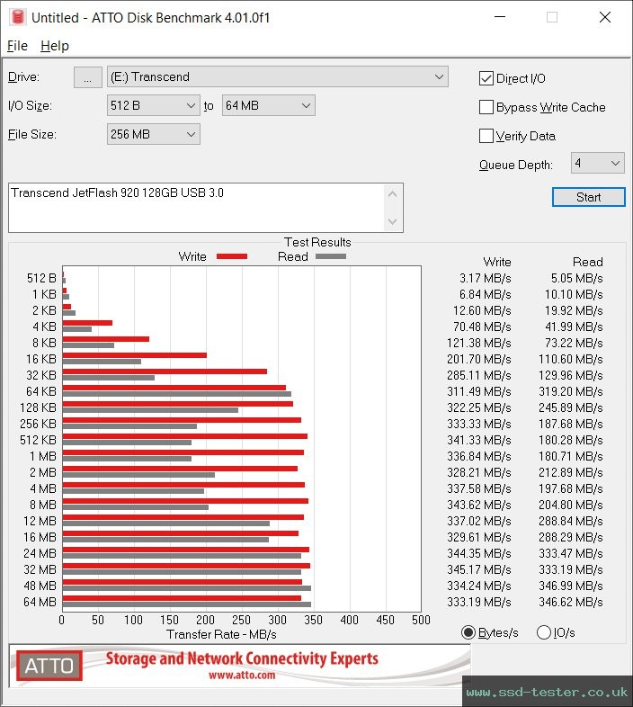Click the 70.48 MB/s write value
Viewport: 633px width, 707px height.
482,327
